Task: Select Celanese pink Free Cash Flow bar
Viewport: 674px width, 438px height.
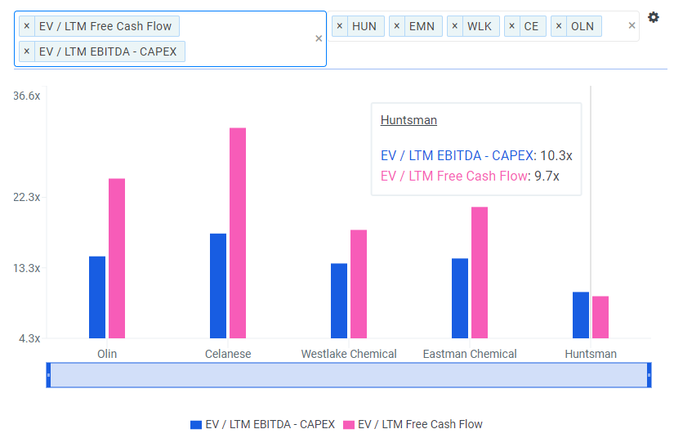Action: [x=238, y=233]
